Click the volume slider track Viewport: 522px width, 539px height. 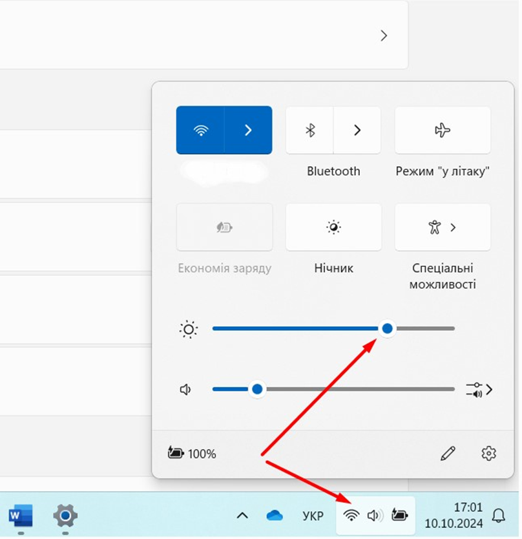point(355,389)
